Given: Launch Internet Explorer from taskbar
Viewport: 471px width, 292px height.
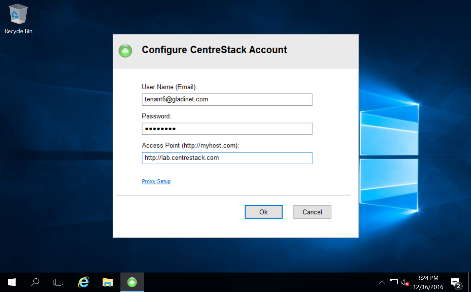Looking at the screenshot, I should [83, 282].
